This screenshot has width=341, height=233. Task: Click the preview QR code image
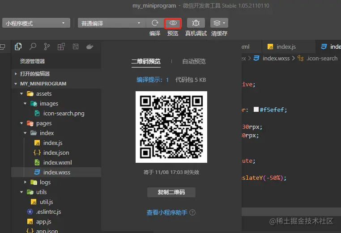pyautogui.click(x=171, y=127)
